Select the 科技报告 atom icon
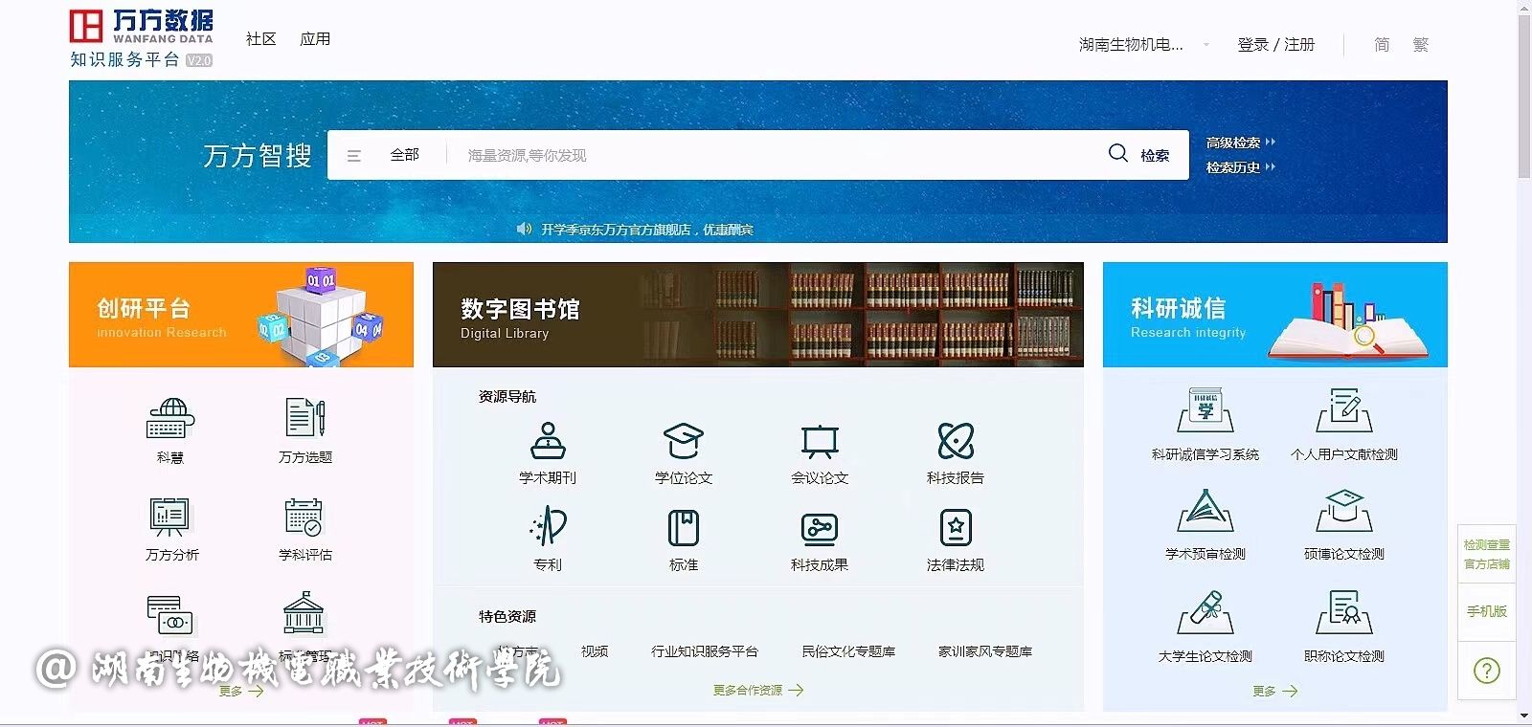Image resolution: width=1532 pixels, height=727 pixels. pyautogui.click(x=956, y=441)
